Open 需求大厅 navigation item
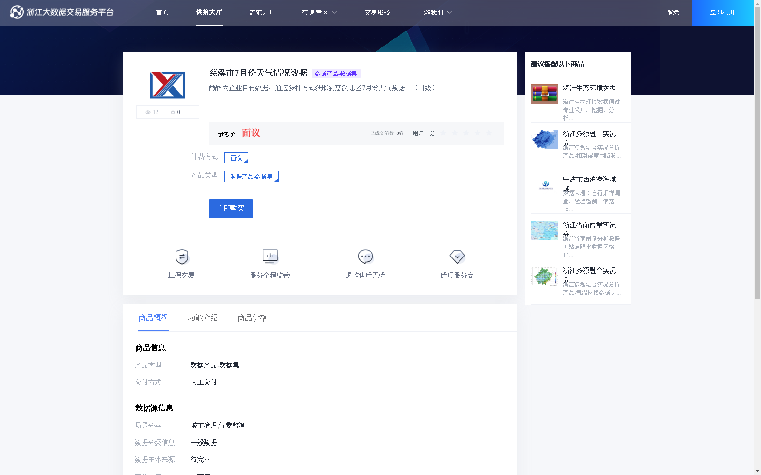The height and width of the screenshot is (475, 761). [262, 13]
